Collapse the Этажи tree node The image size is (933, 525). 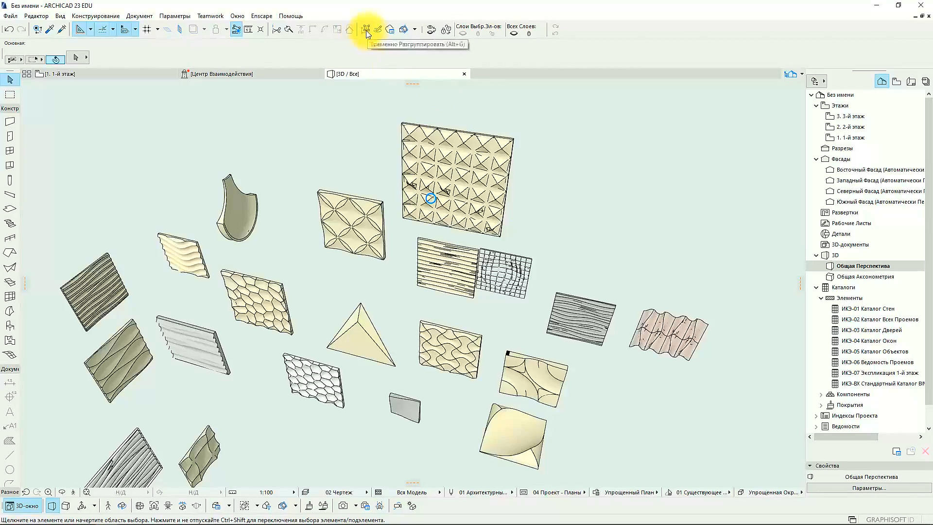816,105
